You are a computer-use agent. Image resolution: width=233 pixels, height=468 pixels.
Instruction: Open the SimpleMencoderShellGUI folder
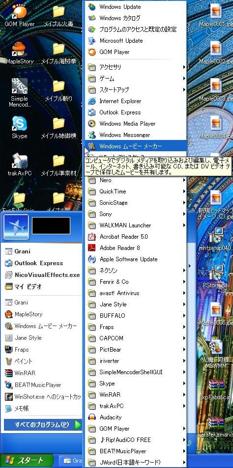tap(136, 372)
